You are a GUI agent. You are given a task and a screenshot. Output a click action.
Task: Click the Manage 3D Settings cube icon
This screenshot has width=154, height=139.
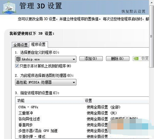[x=9, y=8]
